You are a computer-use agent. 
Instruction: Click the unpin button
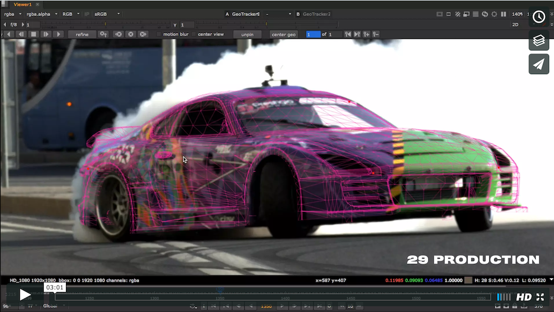tap(247, 34)
